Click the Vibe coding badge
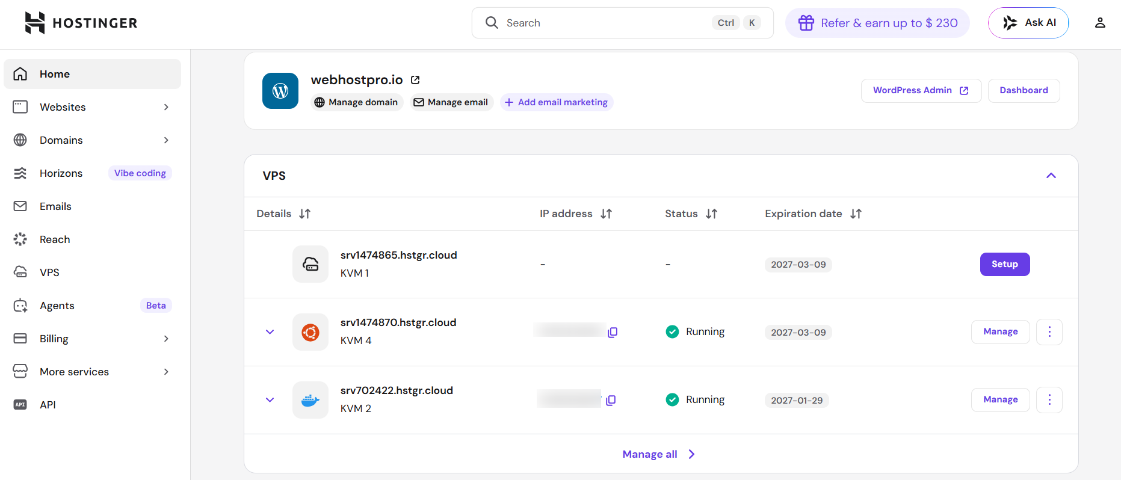This screenshot has width=1121, height=480. click(140, 173)
